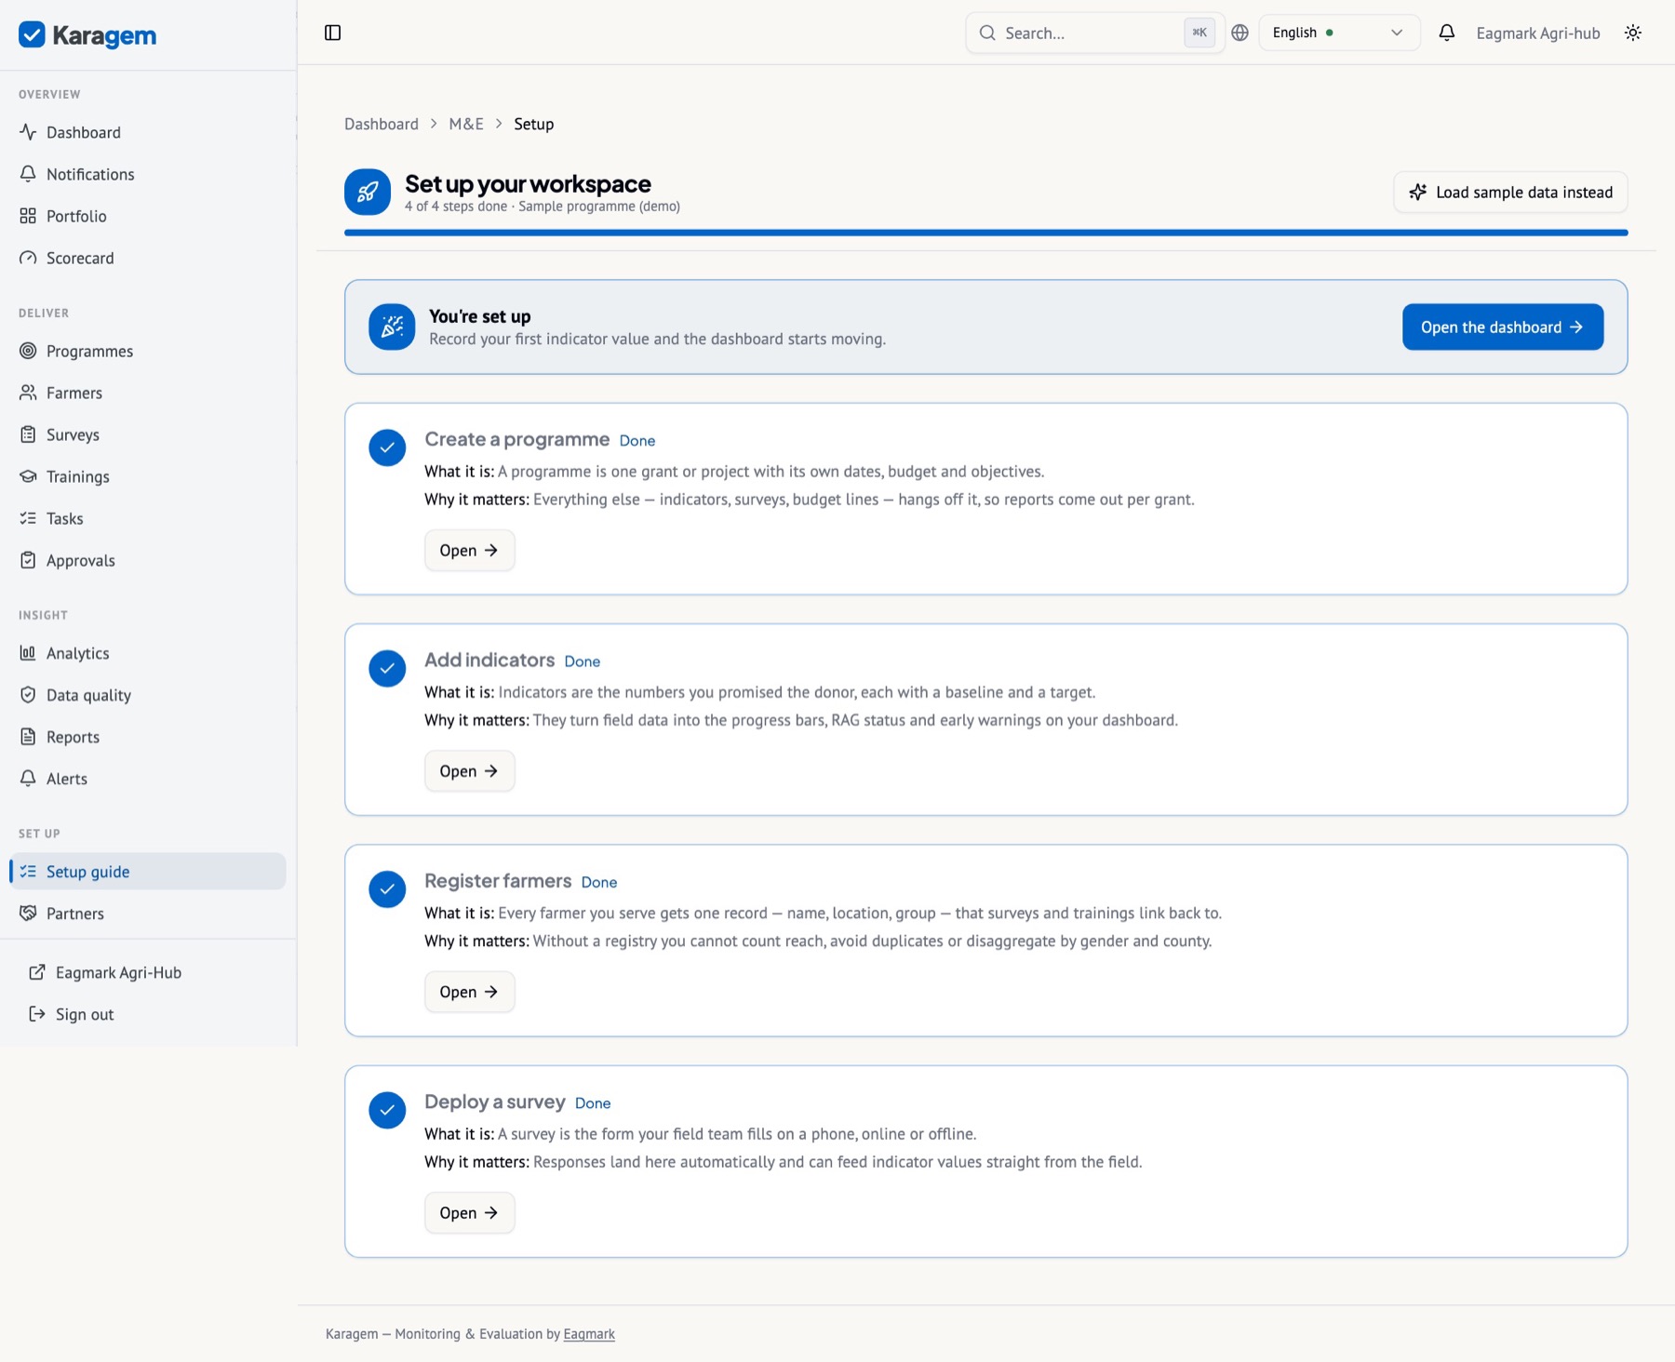Click the Add indicators checkmark
The height and width of the screenshot is (1362, 1675).
[387, 668]
